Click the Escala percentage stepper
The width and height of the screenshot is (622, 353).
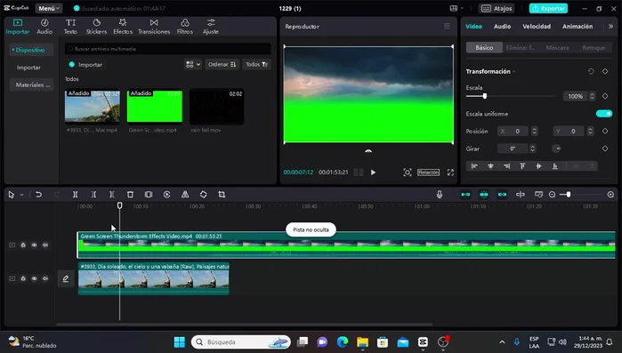click(592, 96)
